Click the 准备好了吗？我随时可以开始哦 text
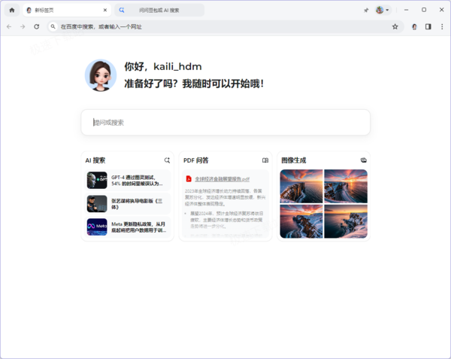This screenshot has width=451, height=359. [194, 84]
